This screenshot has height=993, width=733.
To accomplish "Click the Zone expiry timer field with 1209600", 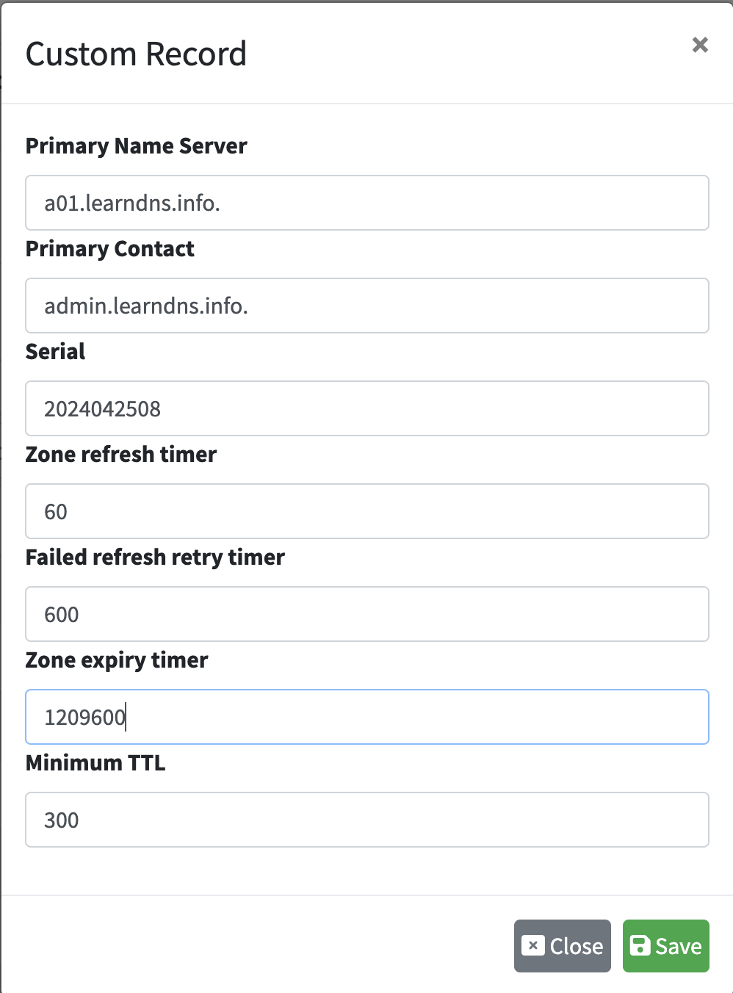I will tap(367, 717).
